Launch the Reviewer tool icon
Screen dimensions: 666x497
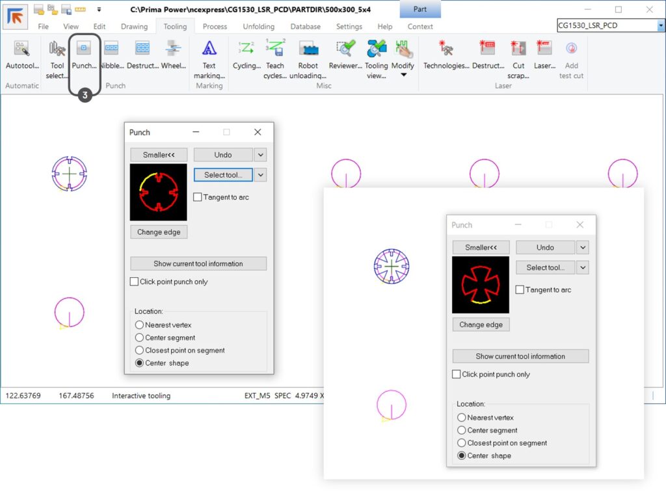click(x=345, y=49)
